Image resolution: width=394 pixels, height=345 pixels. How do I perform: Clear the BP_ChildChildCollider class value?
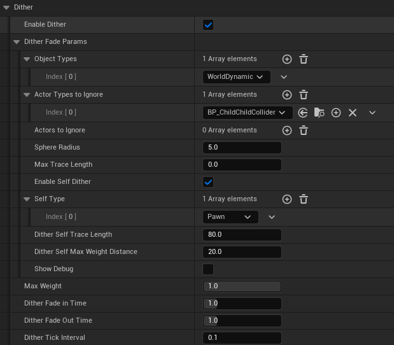pyautogui.click(x=353, y=113)
